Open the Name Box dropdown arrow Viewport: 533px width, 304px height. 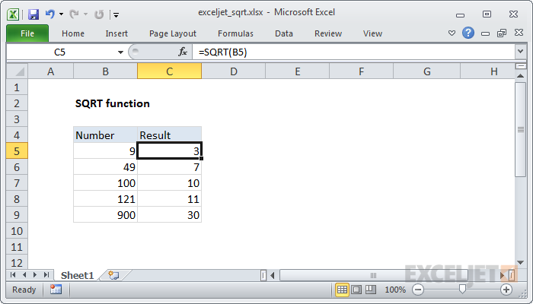120,52
